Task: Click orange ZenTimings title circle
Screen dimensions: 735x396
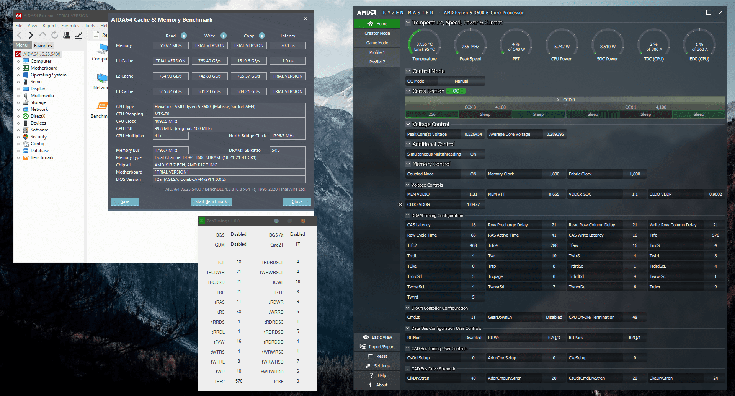Action: click(303, 221)
